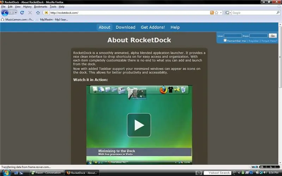Image resolution: width=282 pixels, height=176 pixels.
Task: Click the Google search box
Action: 254,13
